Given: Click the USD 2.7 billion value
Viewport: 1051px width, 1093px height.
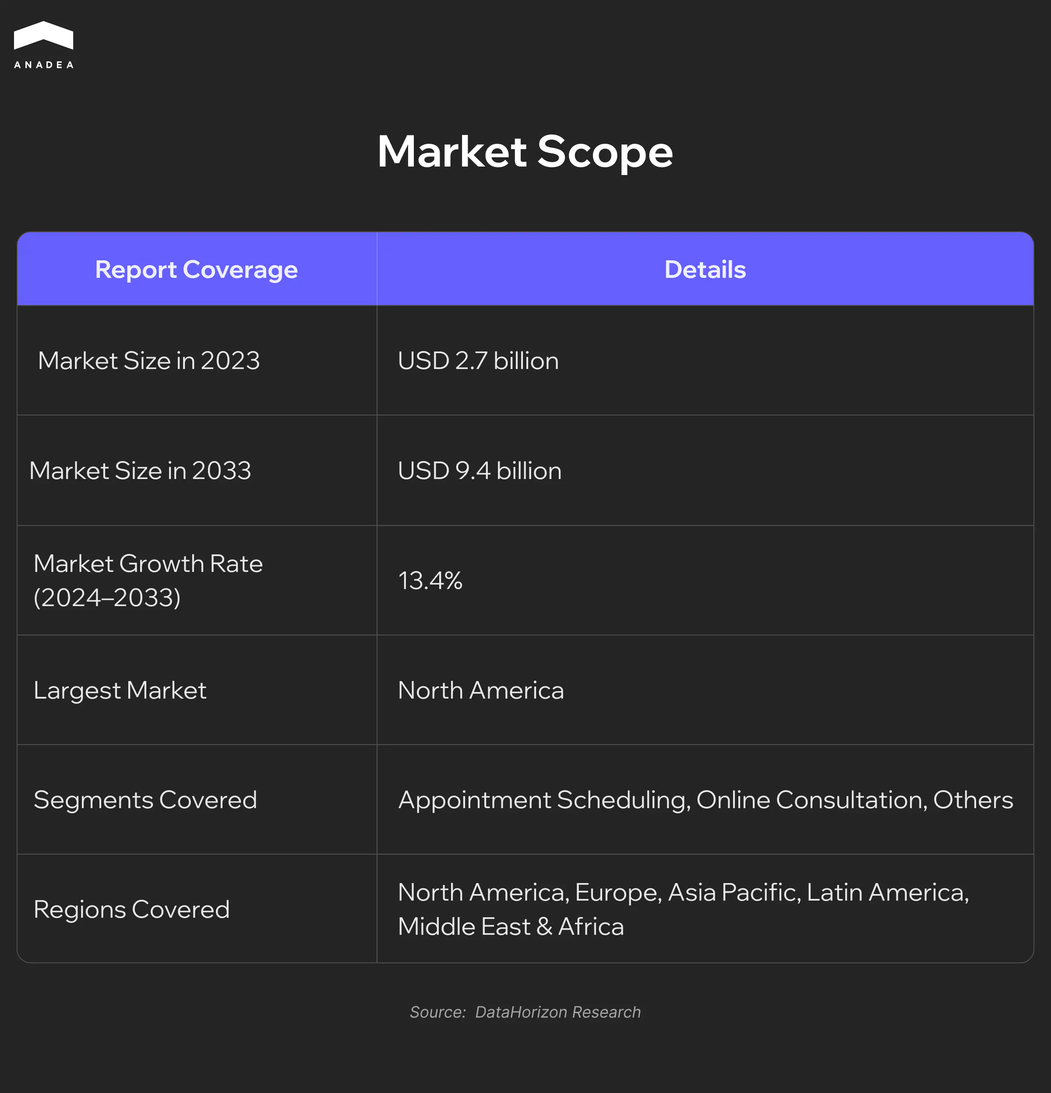Looking at the screenshot, I should (x=478, y=361).
